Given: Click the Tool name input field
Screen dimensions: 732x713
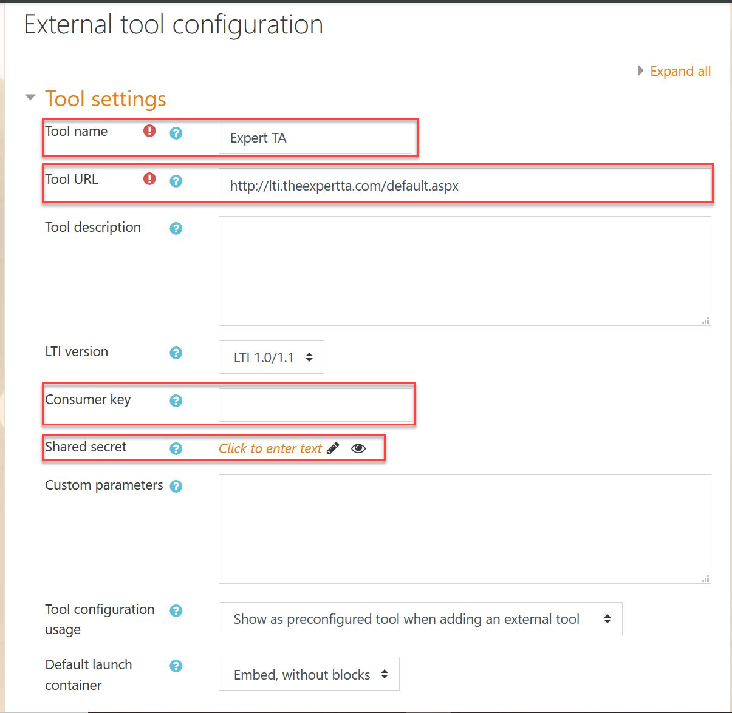Looking at the screenshot, I should click(315, 138).
